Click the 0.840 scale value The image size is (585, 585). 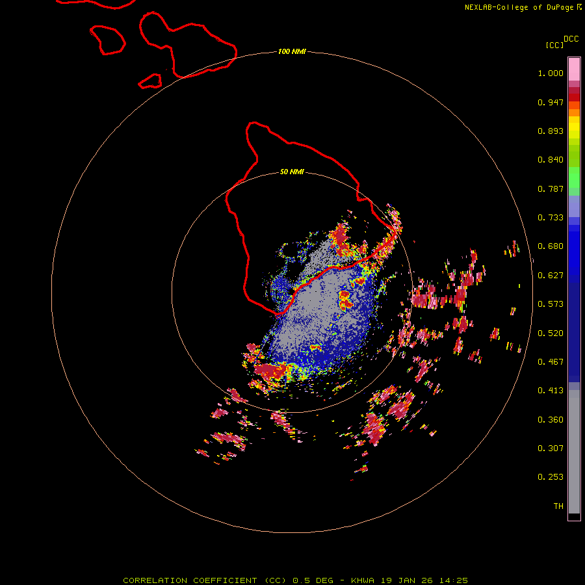[x=551, y=160]
